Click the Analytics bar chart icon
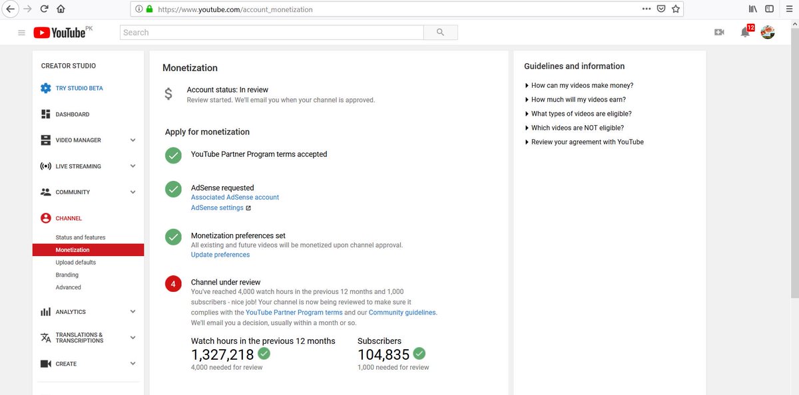 tap(45, 312)
